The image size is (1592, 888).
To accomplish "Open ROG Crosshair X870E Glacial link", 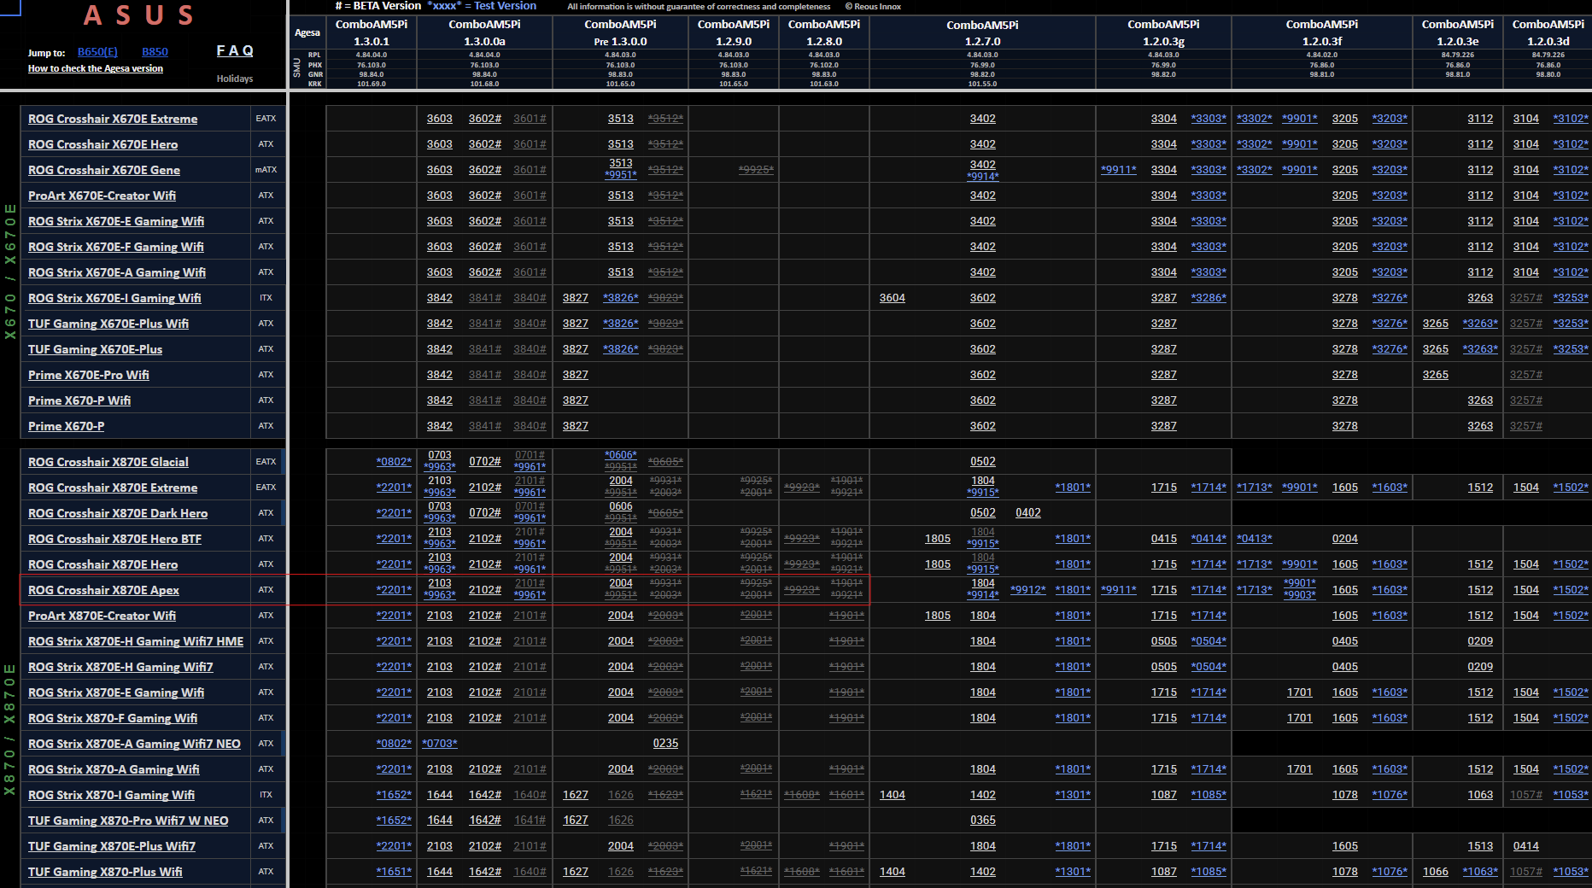I will point(108,462).
